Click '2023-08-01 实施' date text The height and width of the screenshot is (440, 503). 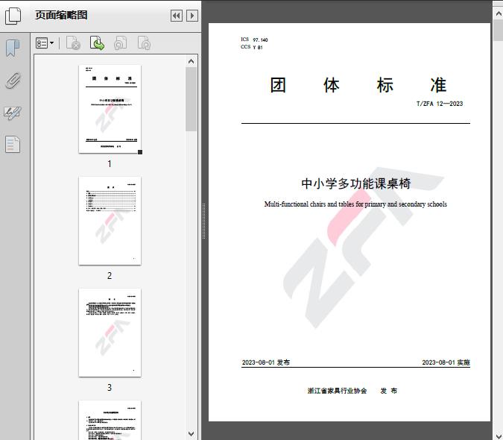[446, 362]
